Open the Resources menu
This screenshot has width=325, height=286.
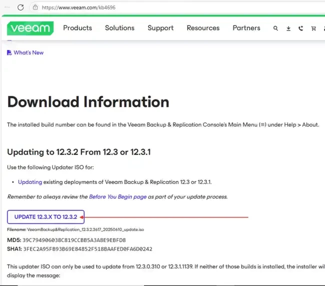pyautogui.click(x=203, y=28)
